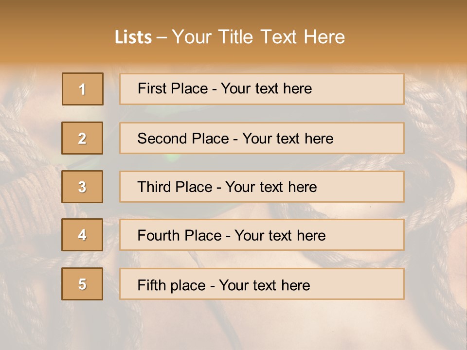Click the bold word "Lists" in the title

[133, 37]
